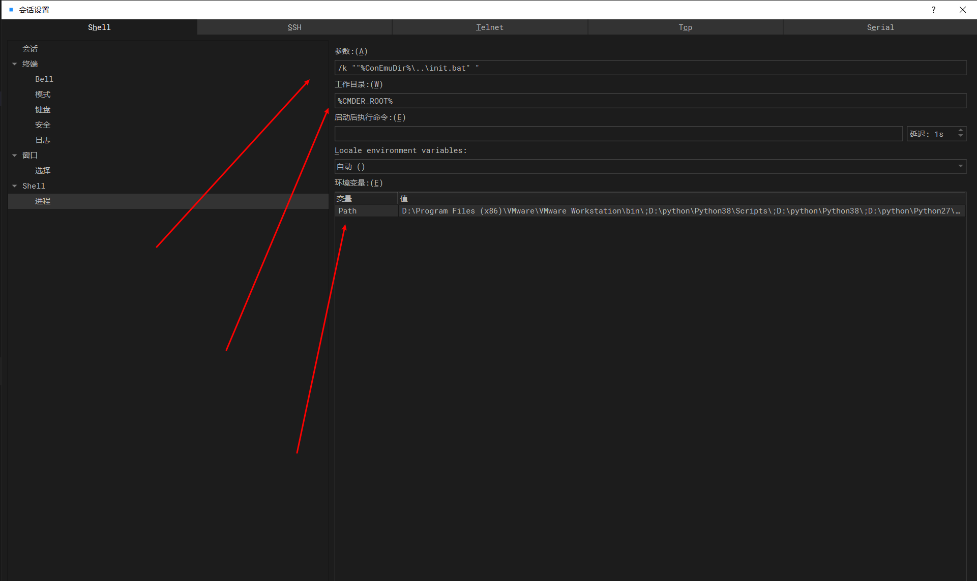
Task: Click the 工作目录 working directory field
Action: pos(650,101)
